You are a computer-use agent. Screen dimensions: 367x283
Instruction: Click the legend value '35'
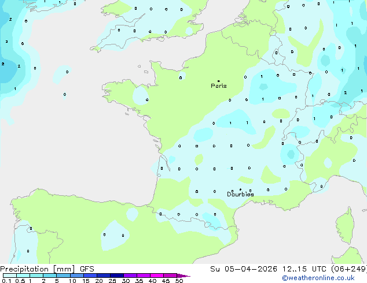point(139,281)
